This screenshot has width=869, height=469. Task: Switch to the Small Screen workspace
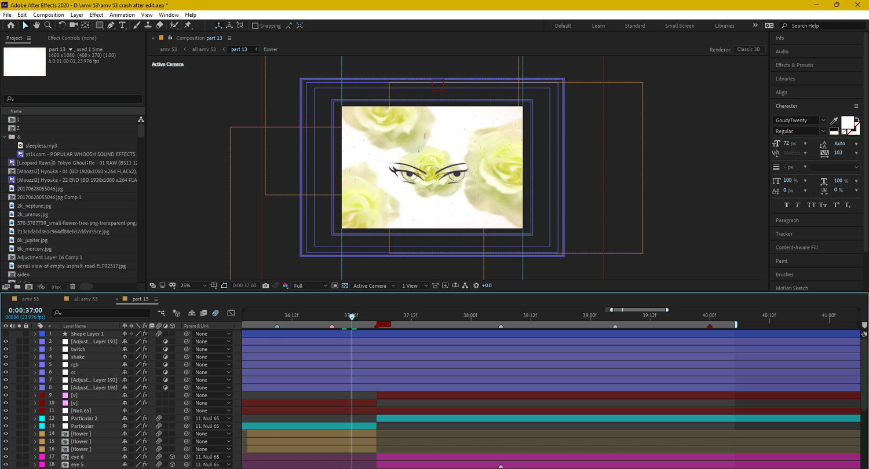(x=680, y=26)
